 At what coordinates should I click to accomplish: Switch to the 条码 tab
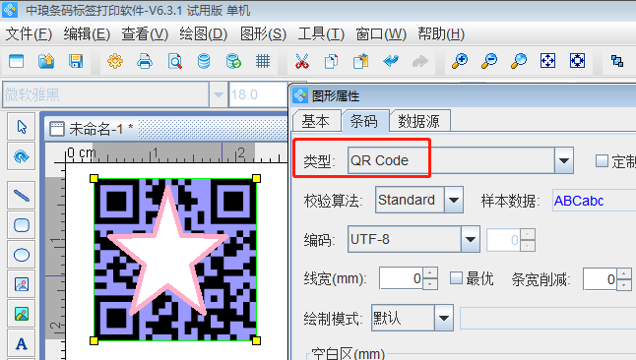click(364, 121)
